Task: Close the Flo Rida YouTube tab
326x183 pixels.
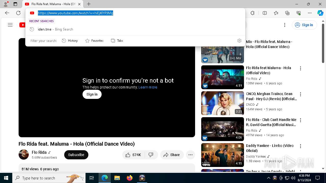Action: tap(79, 4)
